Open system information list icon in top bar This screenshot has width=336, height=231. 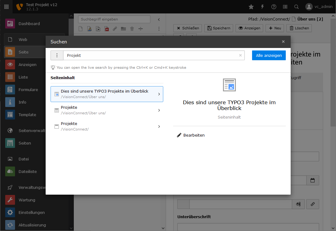pyautogui.click(x=285, y=7)
